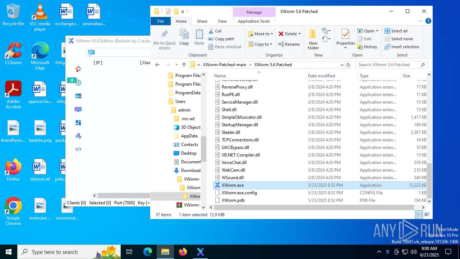Image resolution: width=460 pixels, height=259 pixels.
Task: Open Move to dropdown
Action: 261,34
